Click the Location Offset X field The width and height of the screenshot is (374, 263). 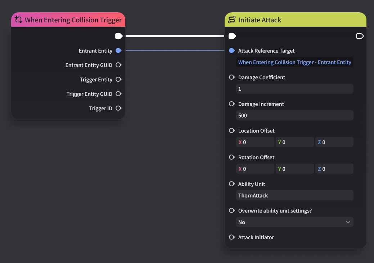click(x=255, y=142)
